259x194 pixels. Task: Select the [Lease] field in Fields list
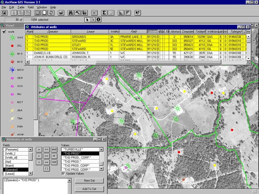[9, 174]
